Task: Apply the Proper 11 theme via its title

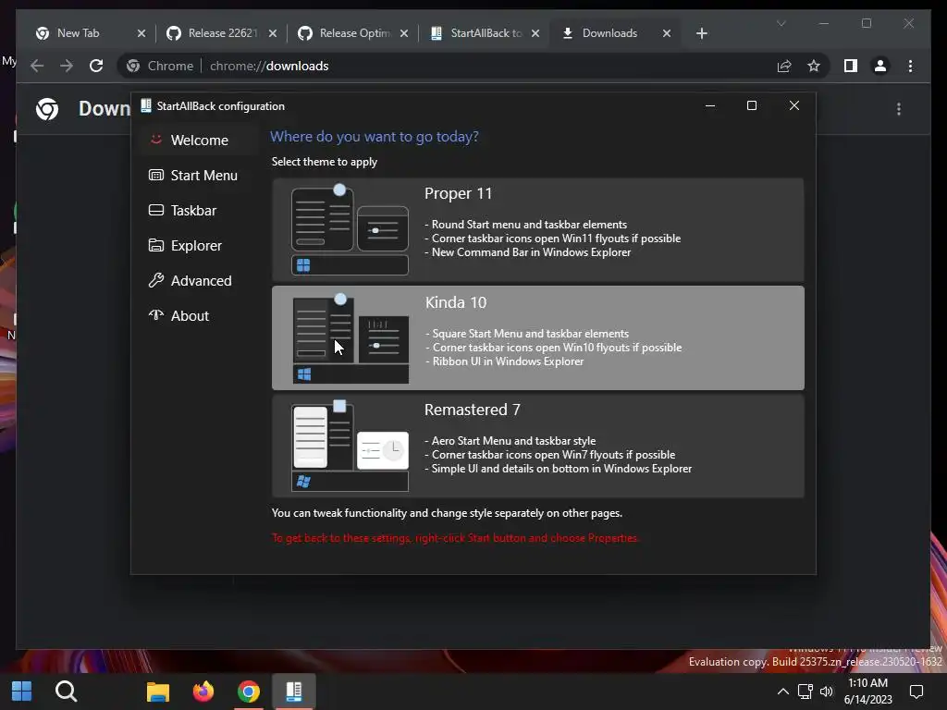Action: [x=458, y=193]
